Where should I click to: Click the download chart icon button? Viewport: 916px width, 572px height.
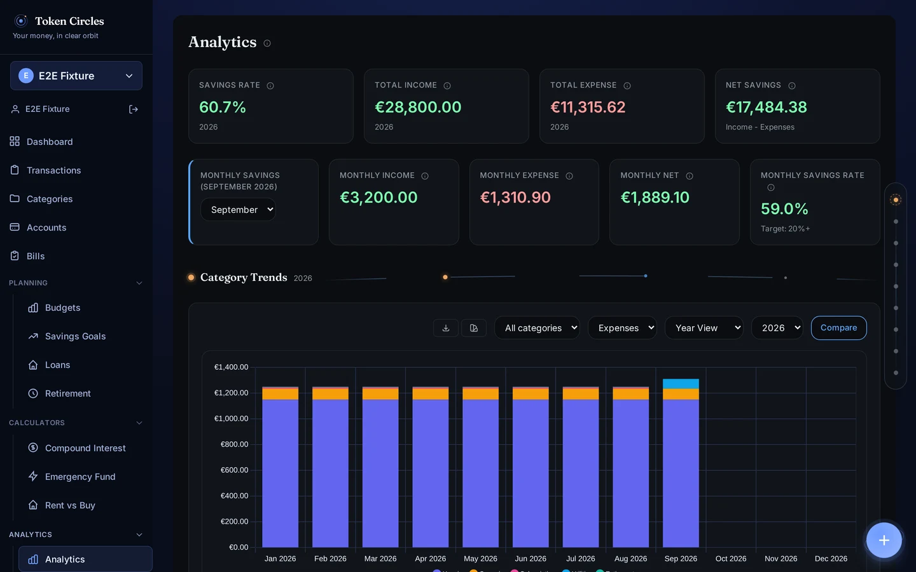pos(446,328)
